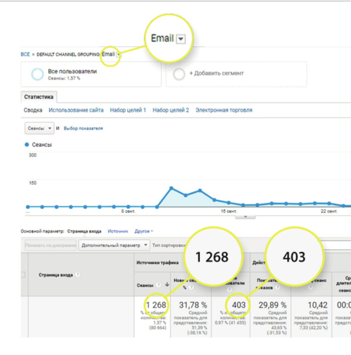The height and width of the screenshot is (355, 351).
Task: Click the chart collapse handle below the graph
Action: click(245, 216)
